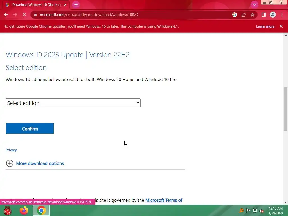Open the network tray icon

click(x=255, y=210)
